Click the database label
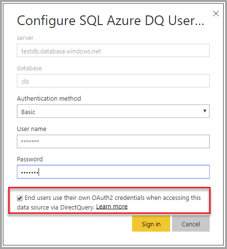 (x=29, y=68)
